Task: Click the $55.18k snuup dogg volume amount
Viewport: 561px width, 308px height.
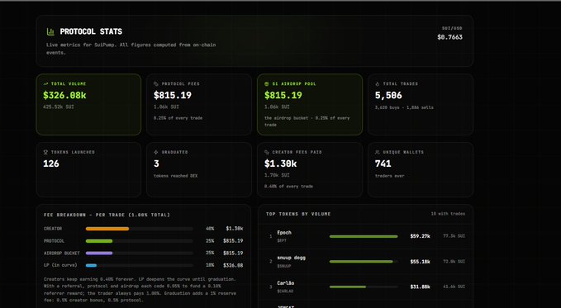Action: coord(420,262)
